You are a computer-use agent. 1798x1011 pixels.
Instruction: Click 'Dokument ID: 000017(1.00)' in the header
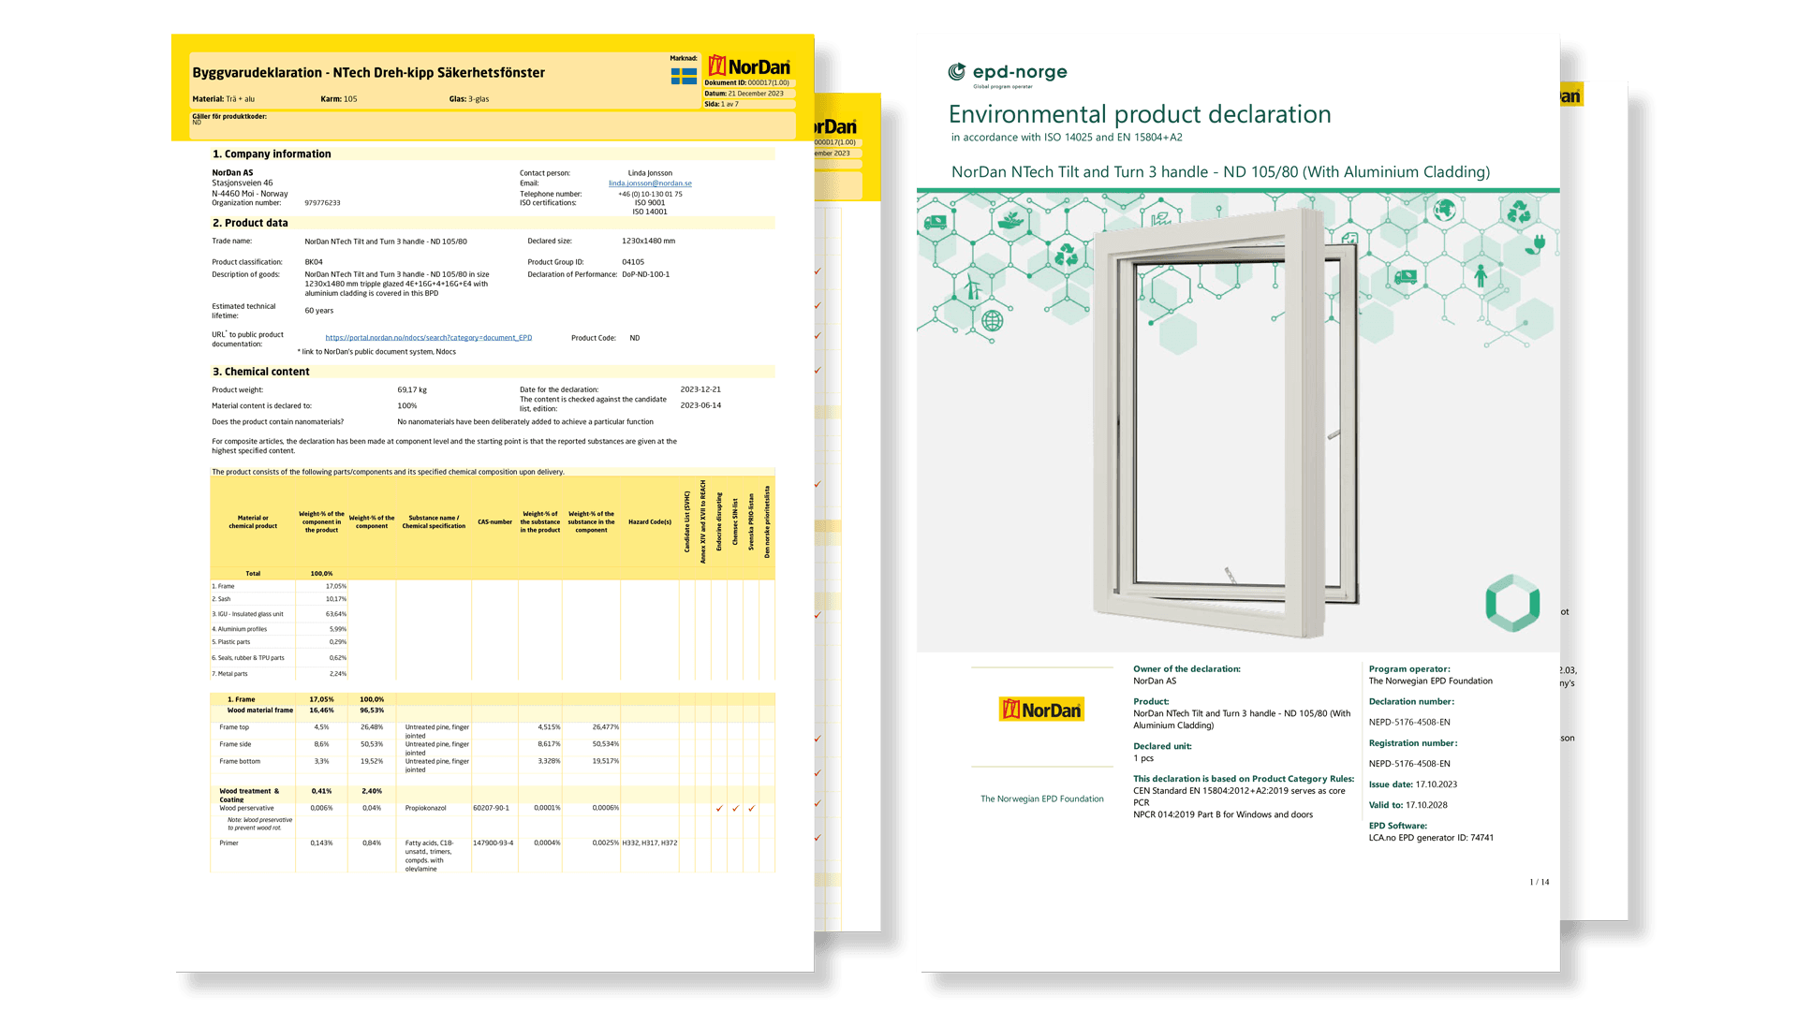pyautogui.click(x=747, y=83)
